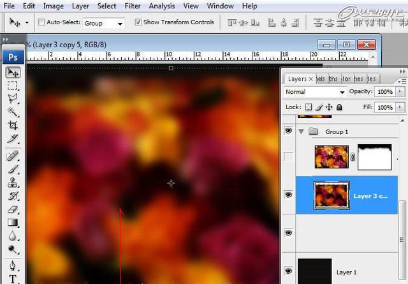Collapse the Group 1 folder
This screenshot has width=408, height=284.
pos(301,131)
